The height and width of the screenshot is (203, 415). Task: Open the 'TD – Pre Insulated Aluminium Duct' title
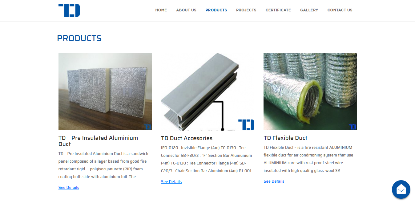tap(98, 141)
